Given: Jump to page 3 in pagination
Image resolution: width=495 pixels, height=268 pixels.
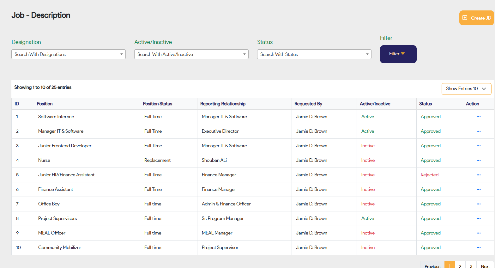Looking at the screenshot, I should 471,266.
